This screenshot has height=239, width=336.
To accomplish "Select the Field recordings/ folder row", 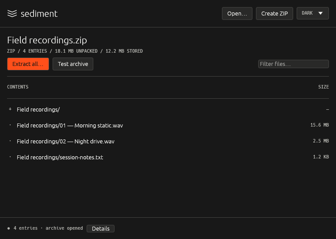I will (x=168, y=109).
